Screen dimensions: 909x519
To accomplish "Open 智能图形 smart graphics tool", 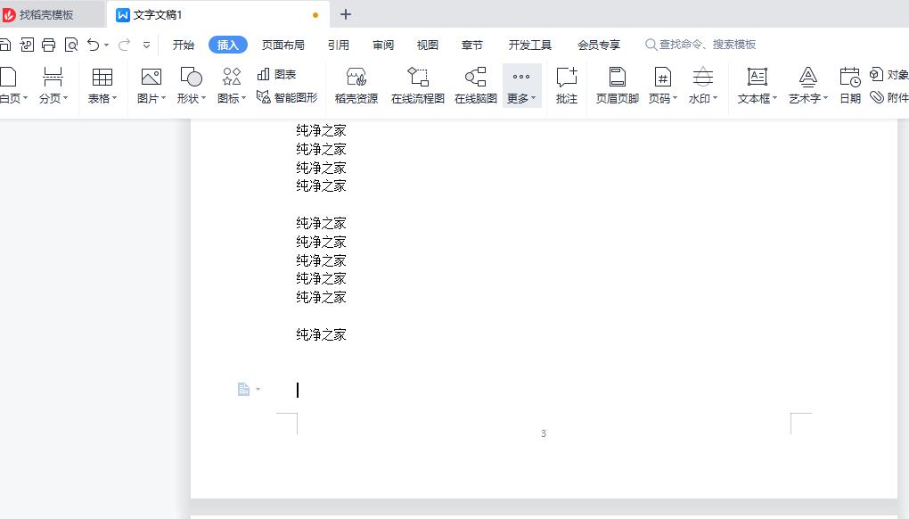I will coord(287,97).
